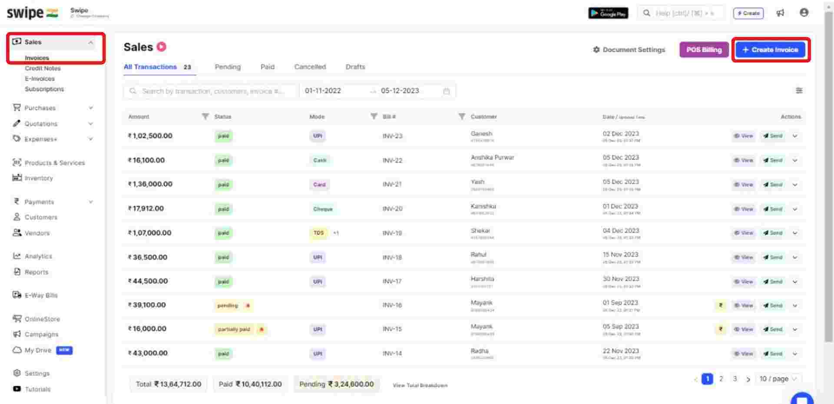Open View Total Breakdown link

420,385
